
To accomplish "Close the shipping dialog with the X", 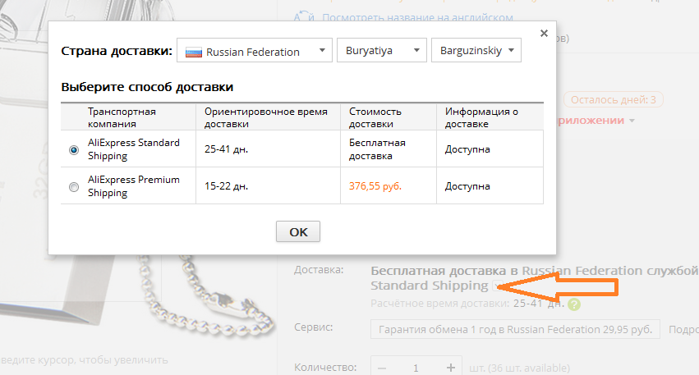I will (x=544, y=34).
